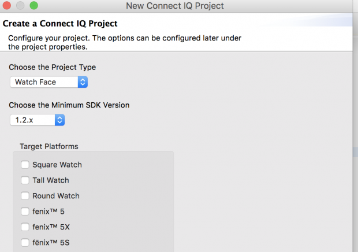Open the Watch Face project type dropdown
The image size is (358, 252).
click(49, 82)
